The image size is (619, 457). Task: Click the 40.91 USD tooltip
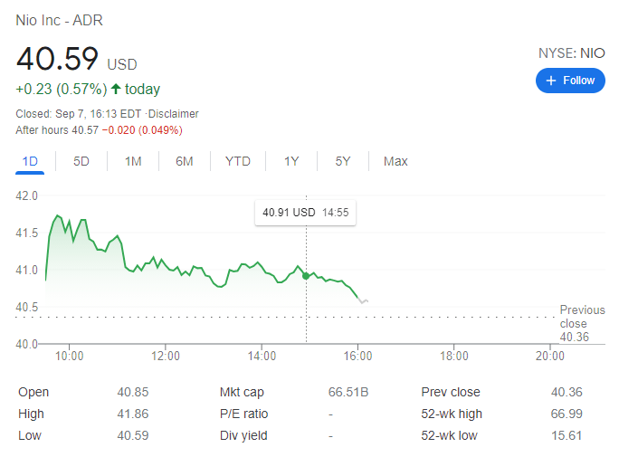(306, 213)
